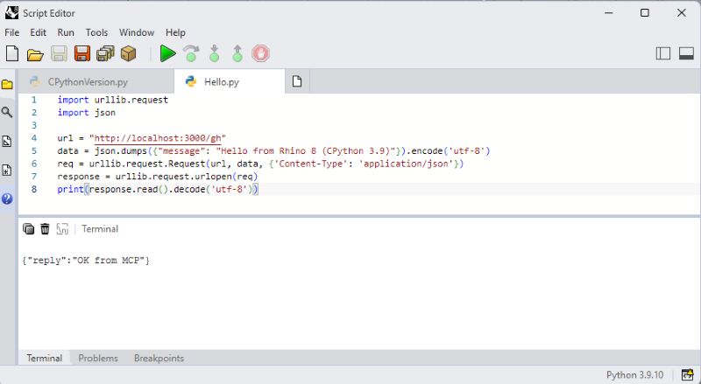Image resolution: width=701 pixels, height=384 pixels.
Task: Click the status bar icon beside Python version
Action: [687, 374]
